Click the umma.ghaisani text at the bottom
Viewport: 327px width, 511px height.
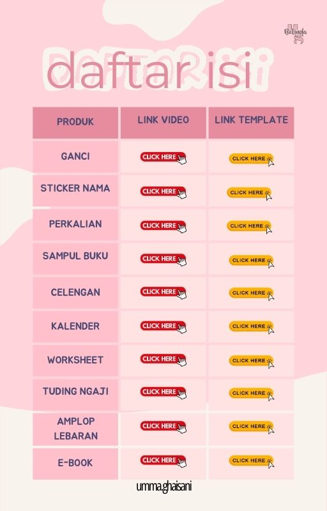point(164,487)
